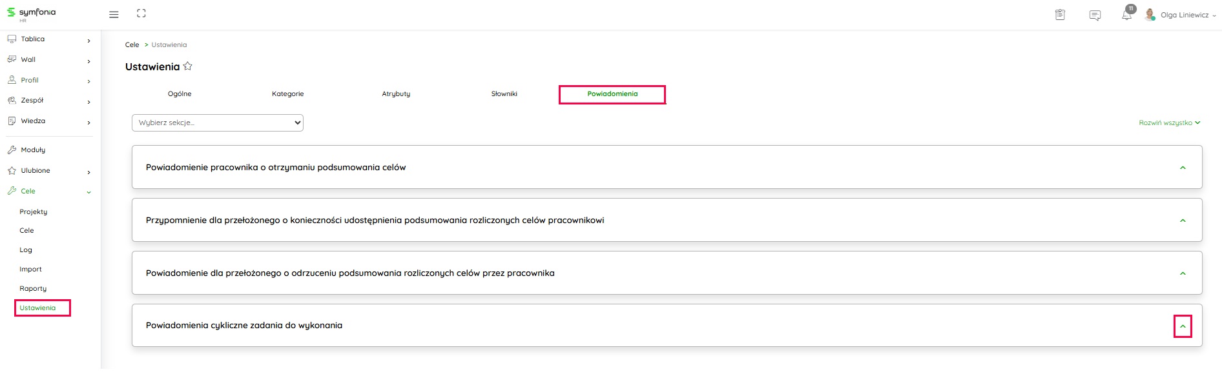Expand Powiadomienia cykliczne zadania do wykonania section
The image size is (1222, 374).
coord(1183,326)
